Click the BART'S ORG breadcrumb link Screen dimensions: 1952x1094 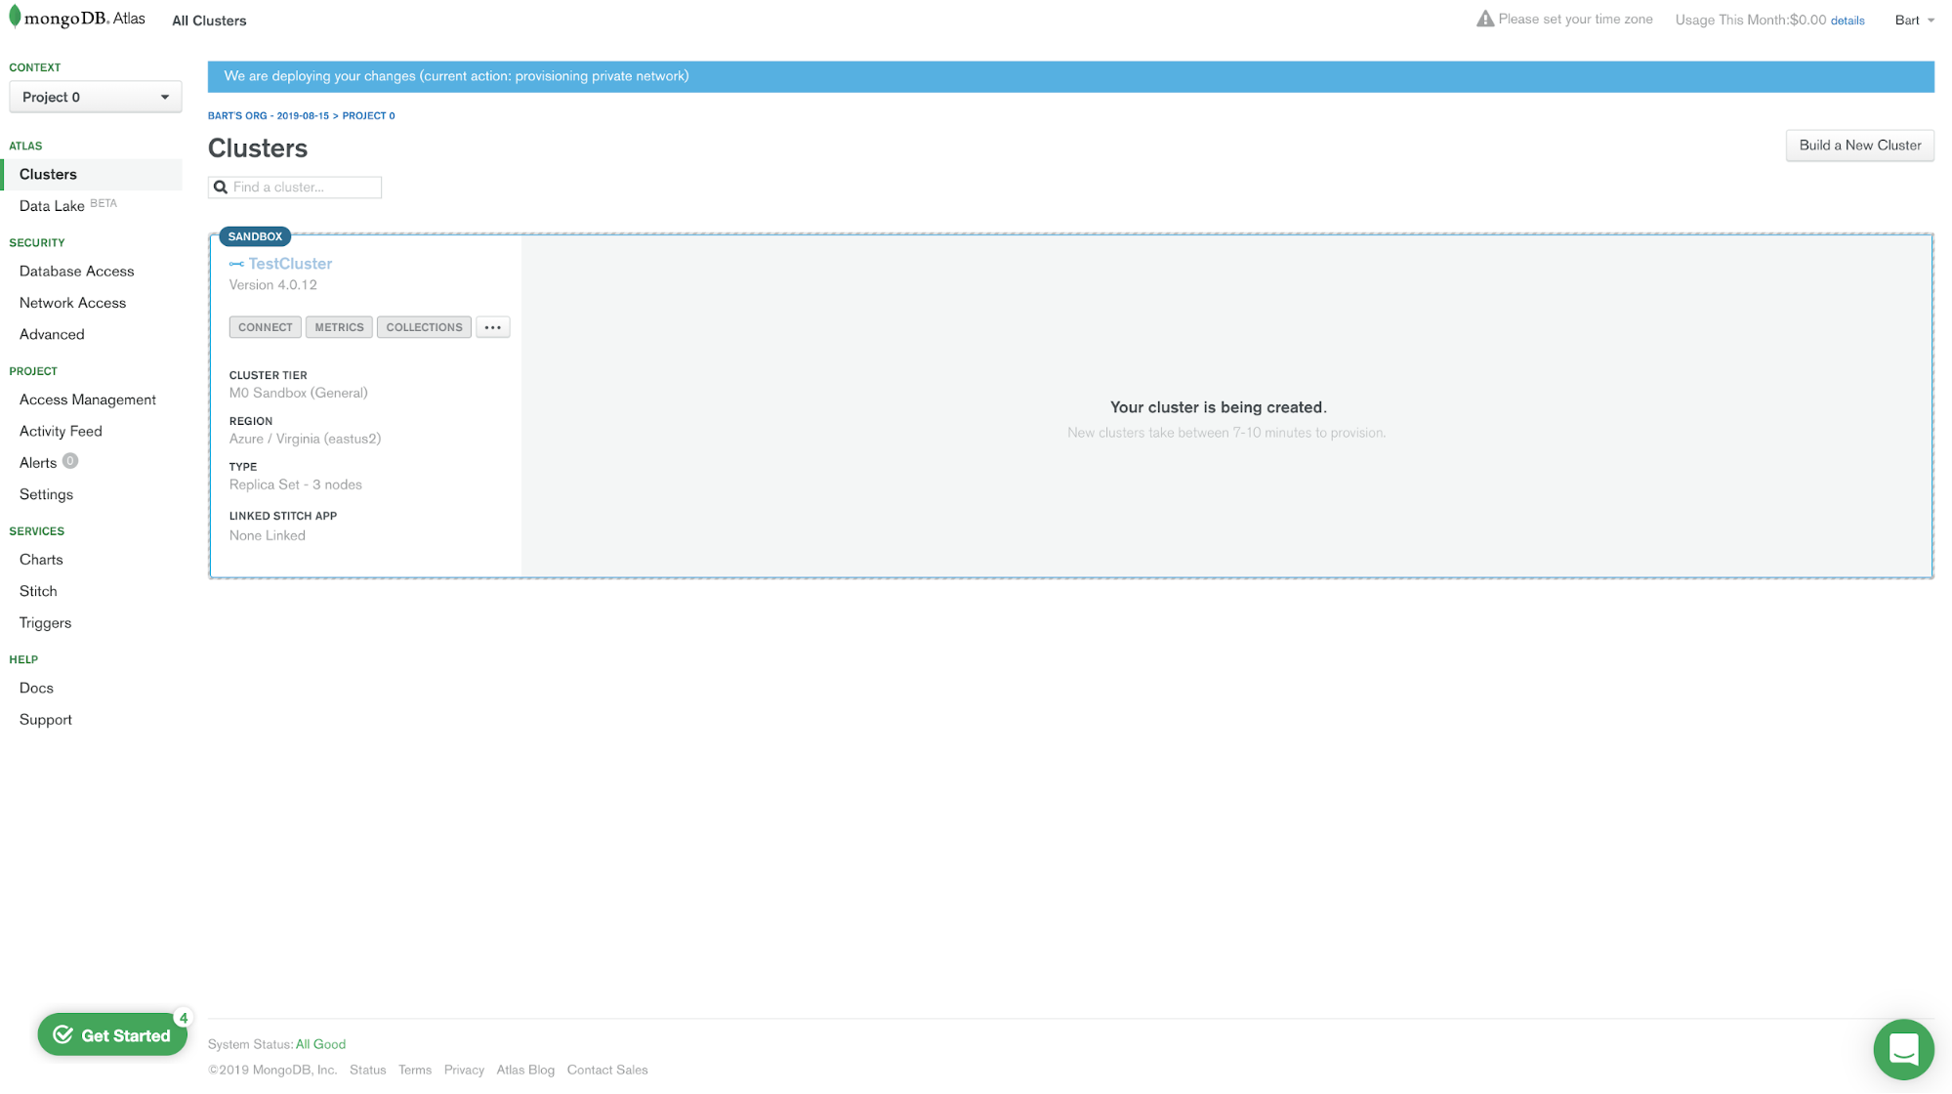(269, 116)
